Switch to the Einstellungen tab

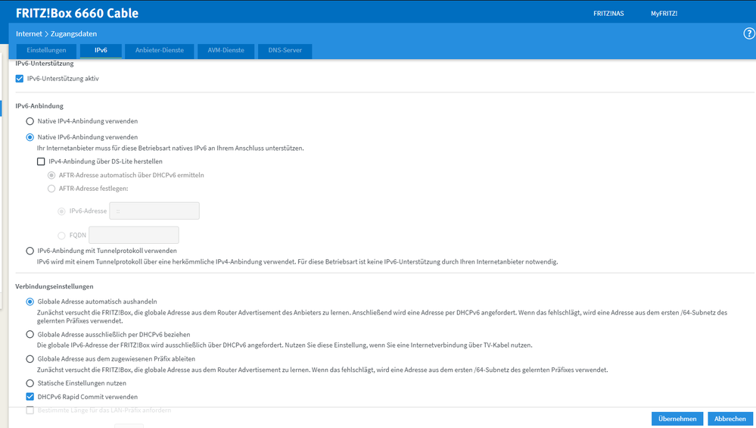pyautogui.click(x=46, y=51)
